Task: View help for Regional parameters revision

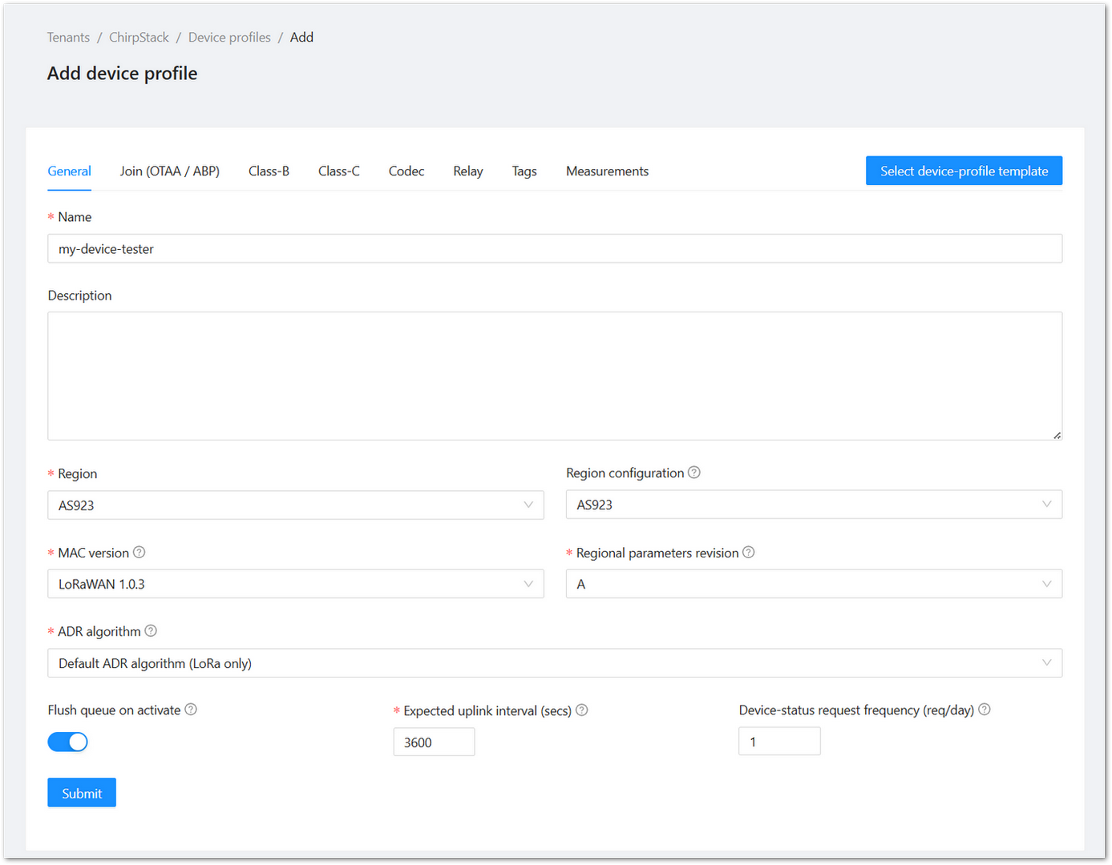Action: coord(748,552)
